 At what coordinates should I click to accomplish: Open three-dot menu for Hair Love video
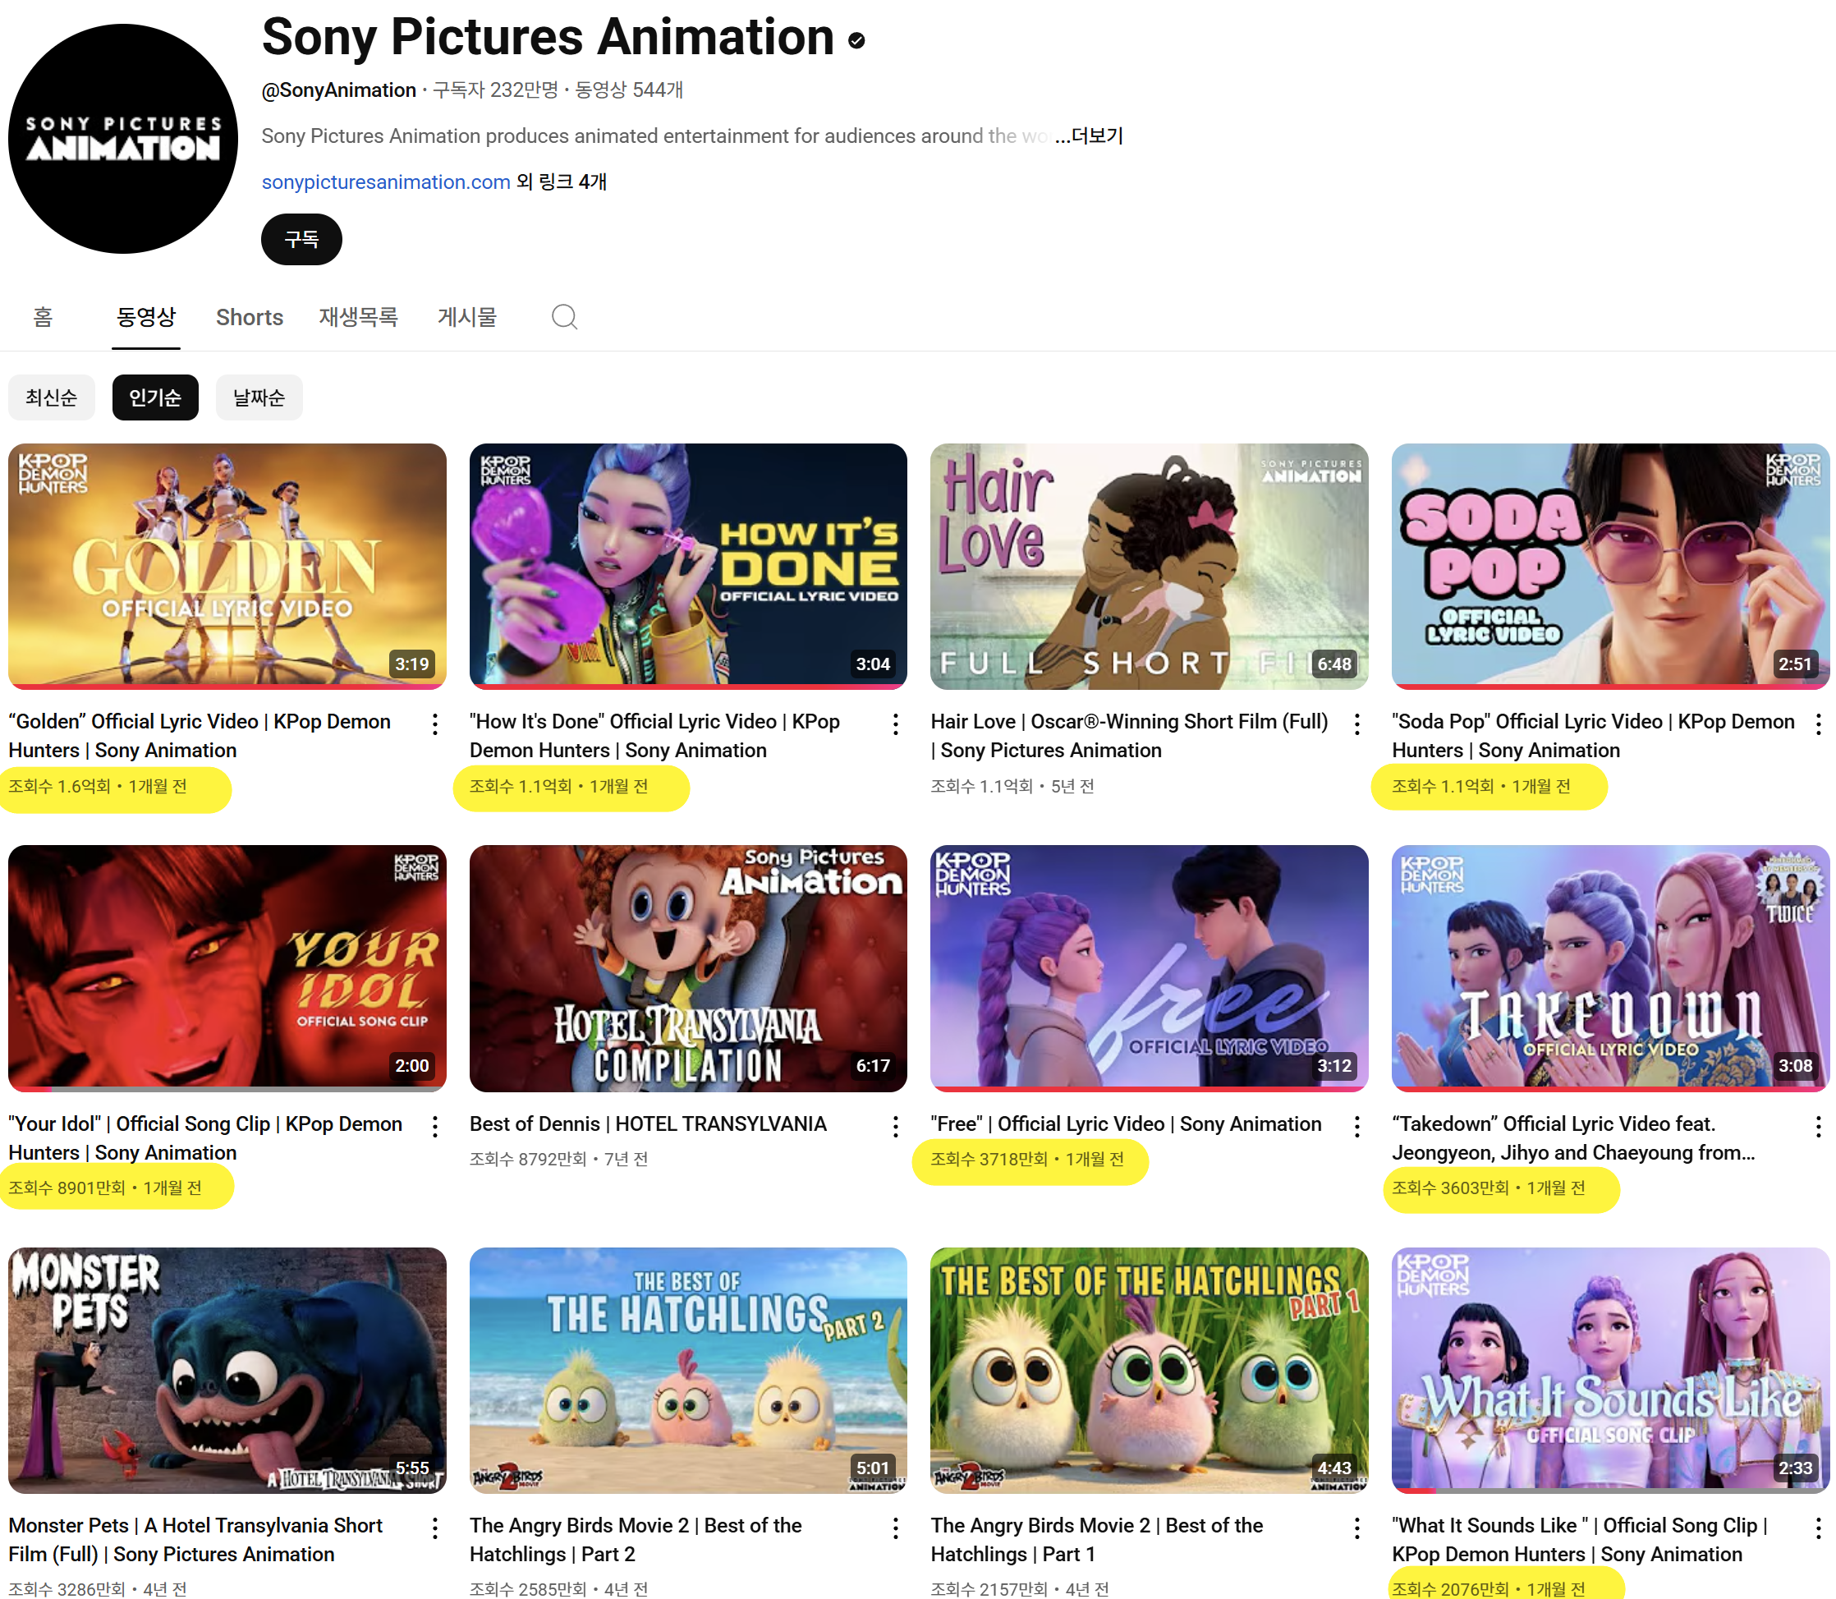1357,724
